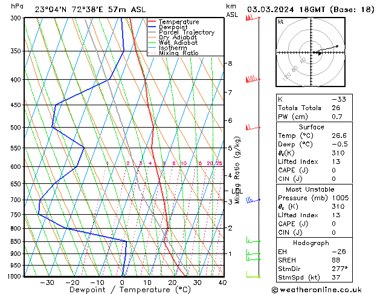Click the 1000 pressure level label

pyautogui.click(x=14, y=276)
